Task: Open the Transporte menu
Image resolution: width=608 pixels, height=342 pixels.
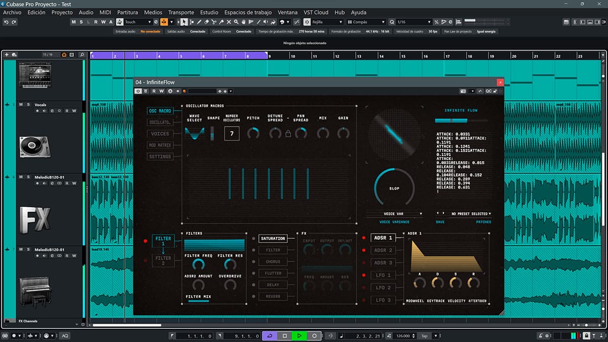Action: click(181, 12)
